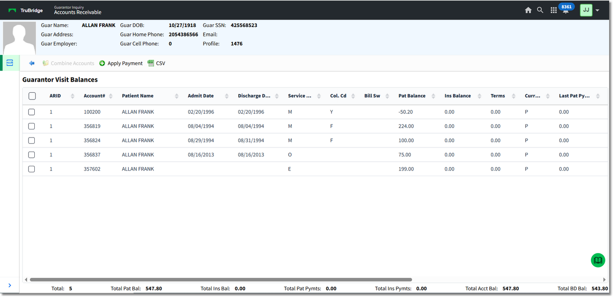613x297 pixels.
Task: Check the box for account 357602
Action: [31, 169]
